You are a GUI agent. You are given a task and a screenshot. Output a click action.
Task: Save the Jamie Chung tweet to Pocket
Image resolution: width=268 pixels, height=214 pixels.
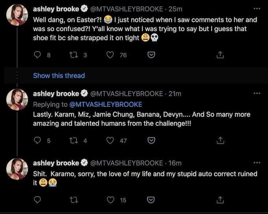coord(151,140)
